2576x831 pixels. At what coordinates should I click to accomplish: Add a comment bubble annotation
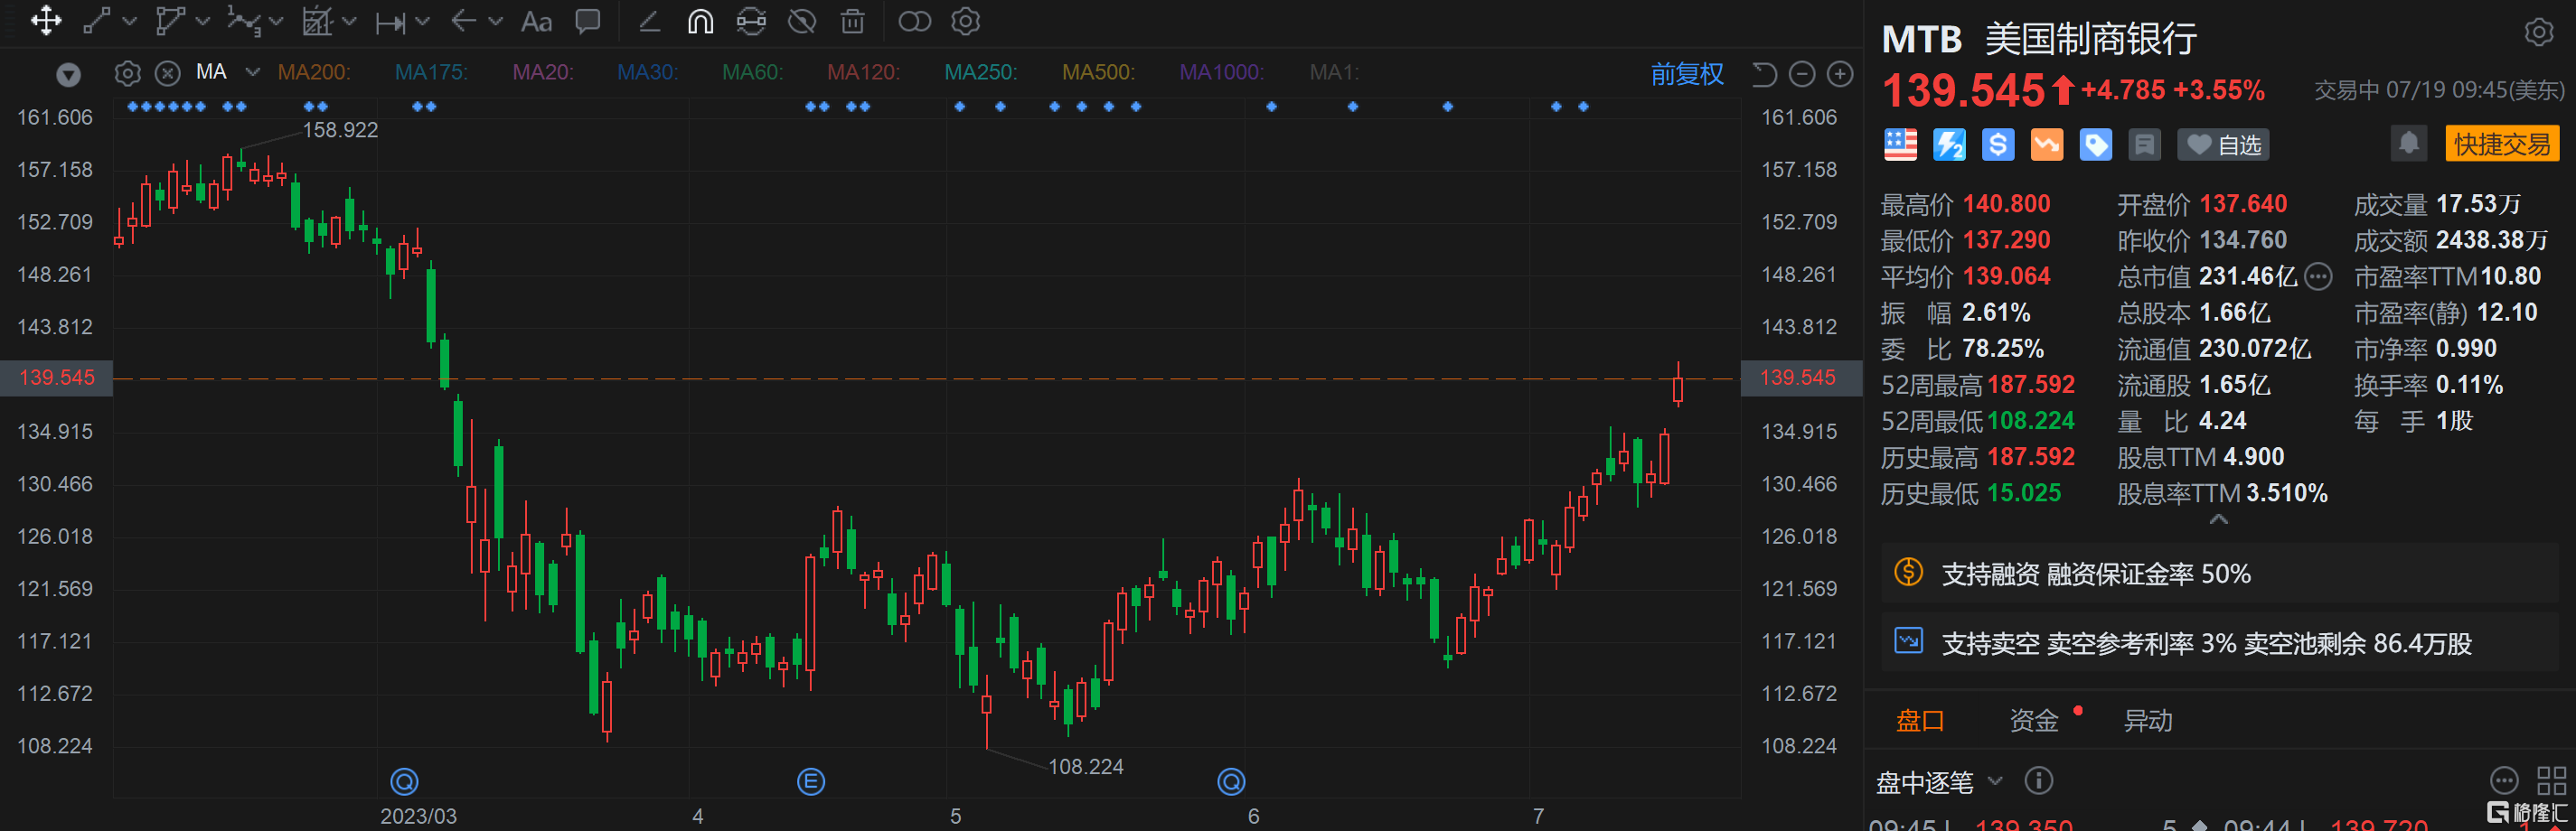(x=588, y=21)
